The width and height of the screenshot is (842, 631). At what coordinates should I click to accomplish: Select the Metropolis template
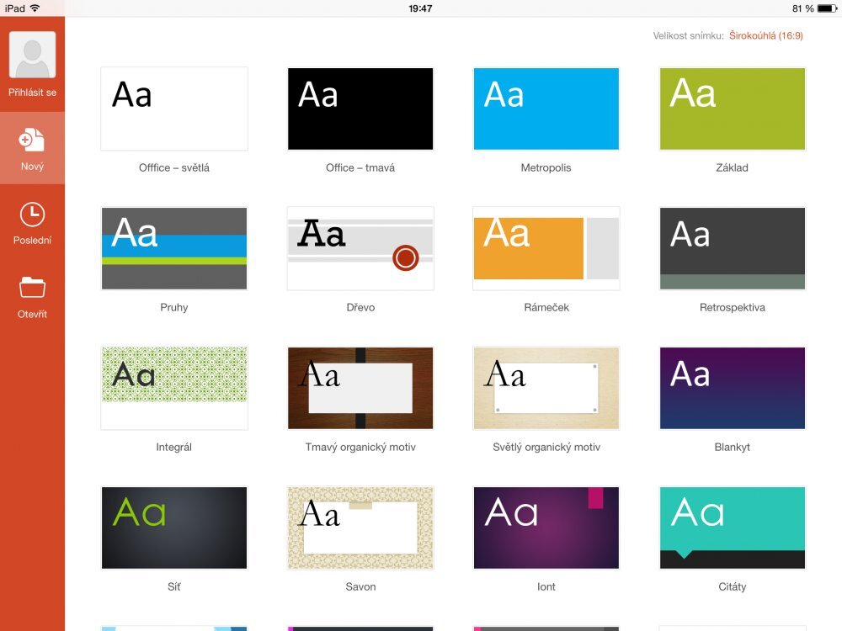point(546,108)
